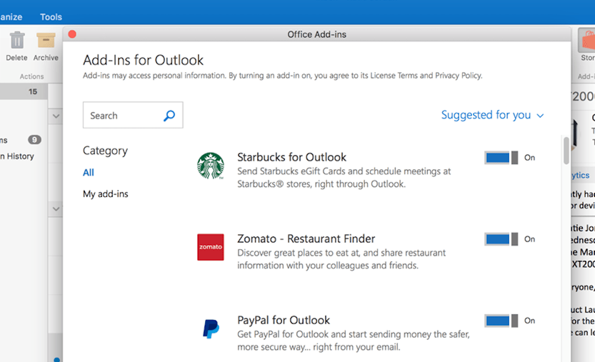This screenshot has width=595, height=362.
Task: Disable the Zomato Restaurant Finder add-in
Action: (x=501, y=238)
